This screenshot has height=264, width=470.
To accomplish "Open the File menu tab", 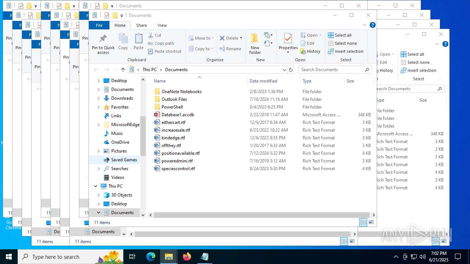I will click(99, 25).
